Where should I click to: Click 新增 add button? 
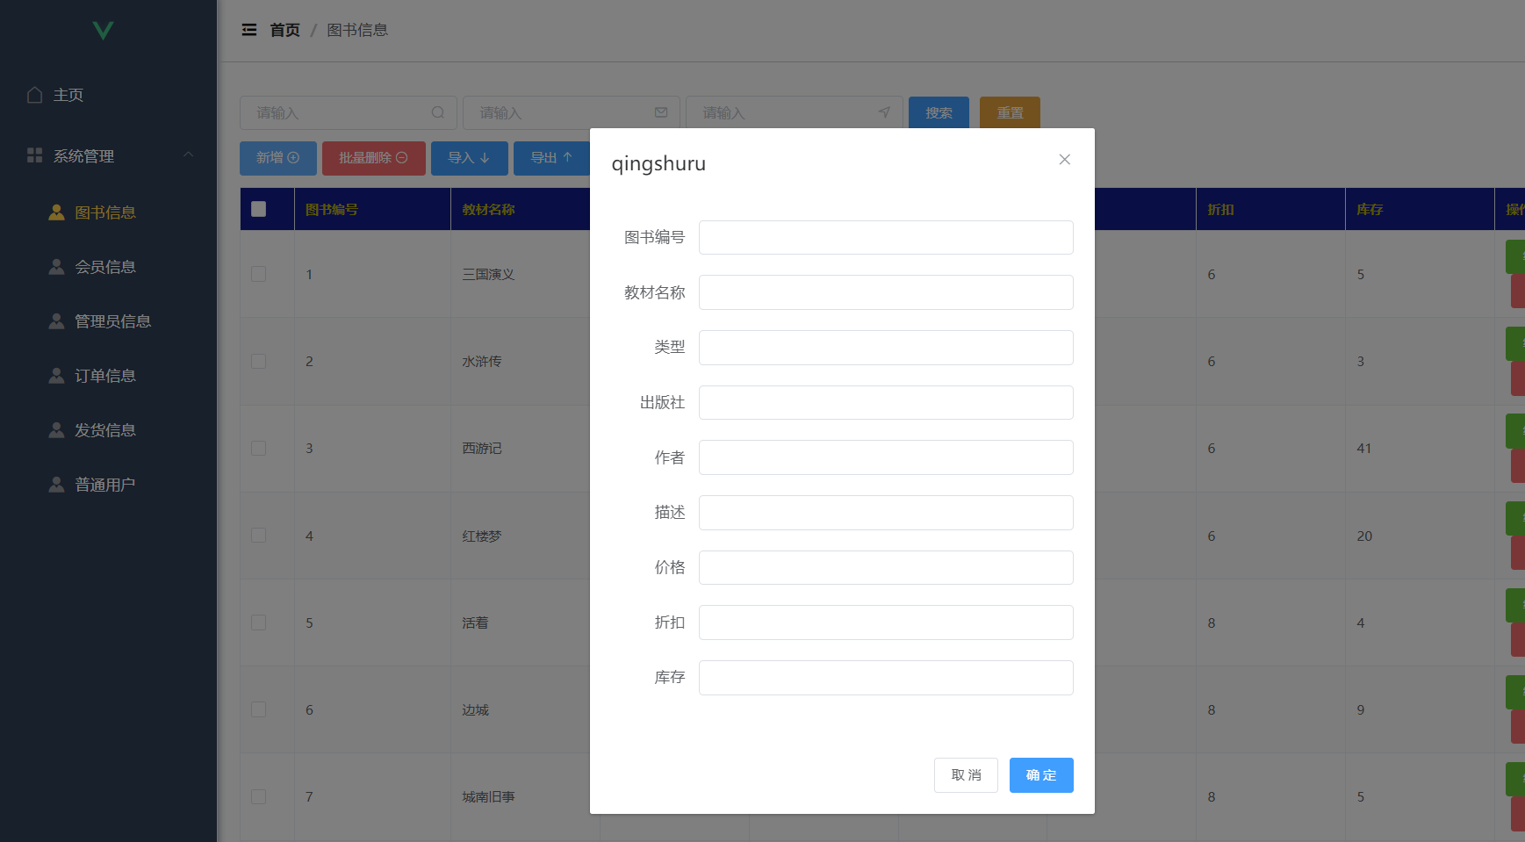pyautogui.click(x=278, y=158)
